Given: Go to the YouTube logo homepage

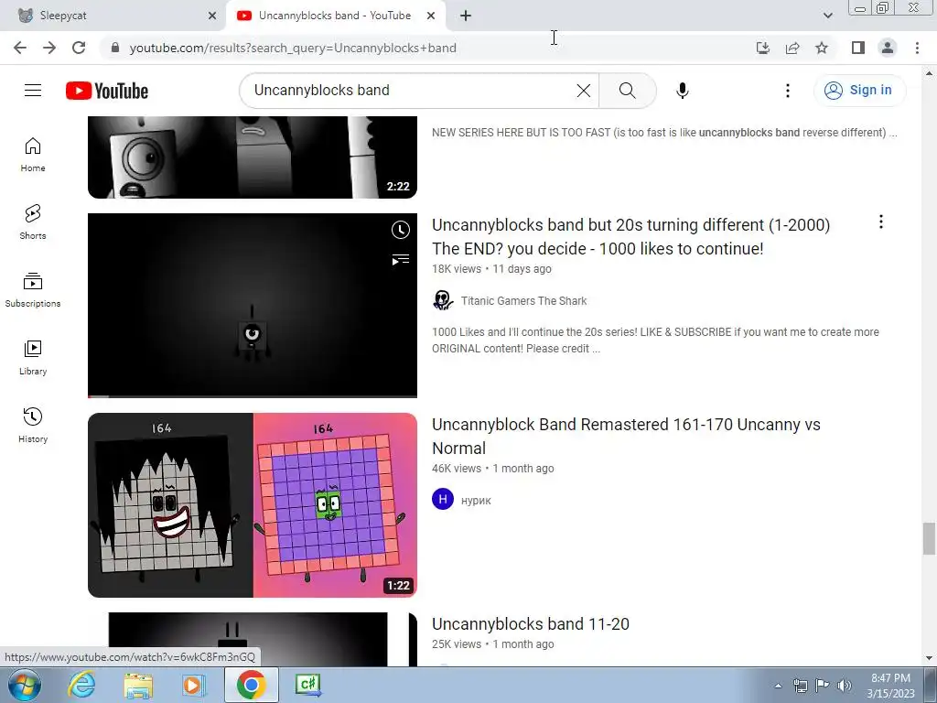Looking at the screenshot, I should [x=107, y=91].
